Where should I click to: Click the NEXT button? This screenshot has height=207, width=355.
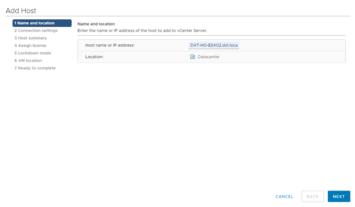pos(339,196)
